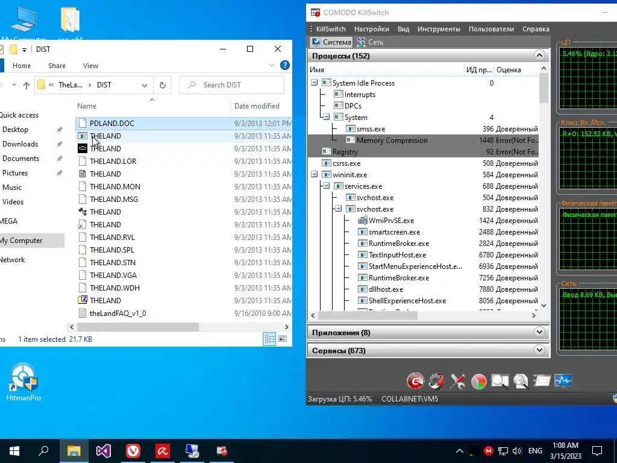Open the Инструменты menu
This screenshot has height=463, width=617.
(439, 29)
